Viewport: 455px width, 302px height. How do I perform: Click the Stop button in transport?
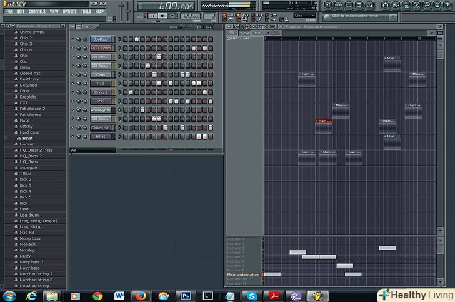(x=163, y=15)
